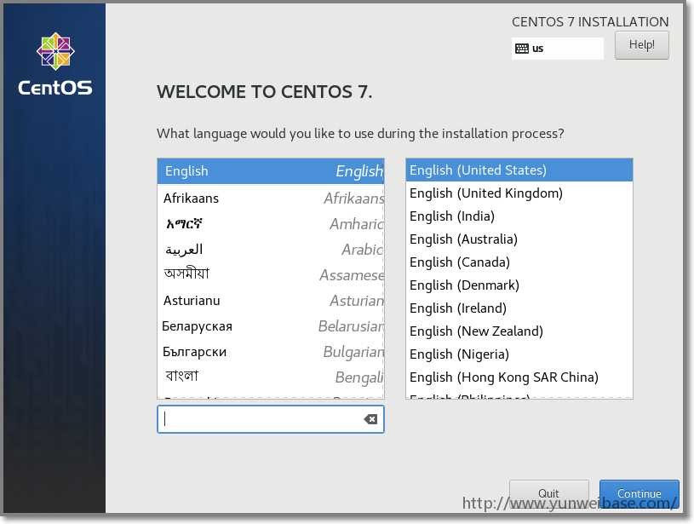The image size is (694, 524).
Task: Click the CentOS logo in the sidebar
Action: (55, 63)
